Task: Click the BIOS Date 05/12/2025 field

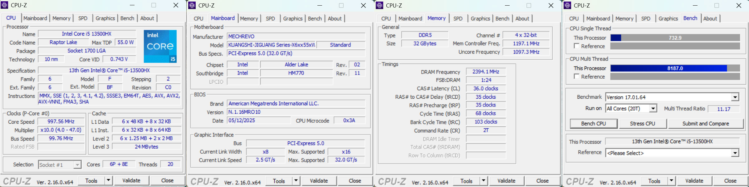Action: pos(259,121)
